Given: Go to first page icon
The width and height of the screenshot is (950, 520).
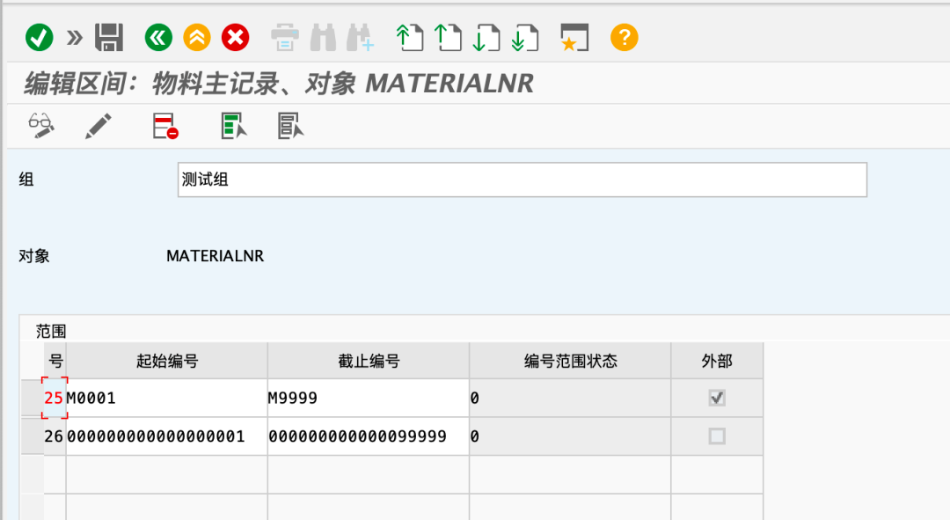Looking at the screenshot, I should point(410,38).
